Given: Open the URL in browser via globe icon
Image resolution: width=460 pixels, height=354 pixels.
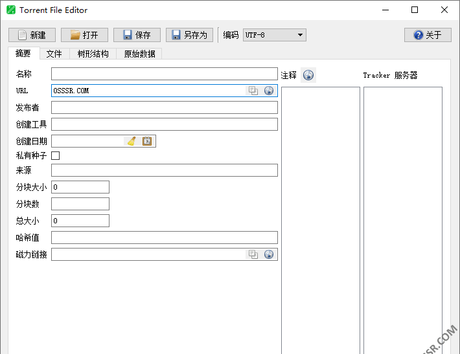Looking at the screenshot, I should click(269, 91).
